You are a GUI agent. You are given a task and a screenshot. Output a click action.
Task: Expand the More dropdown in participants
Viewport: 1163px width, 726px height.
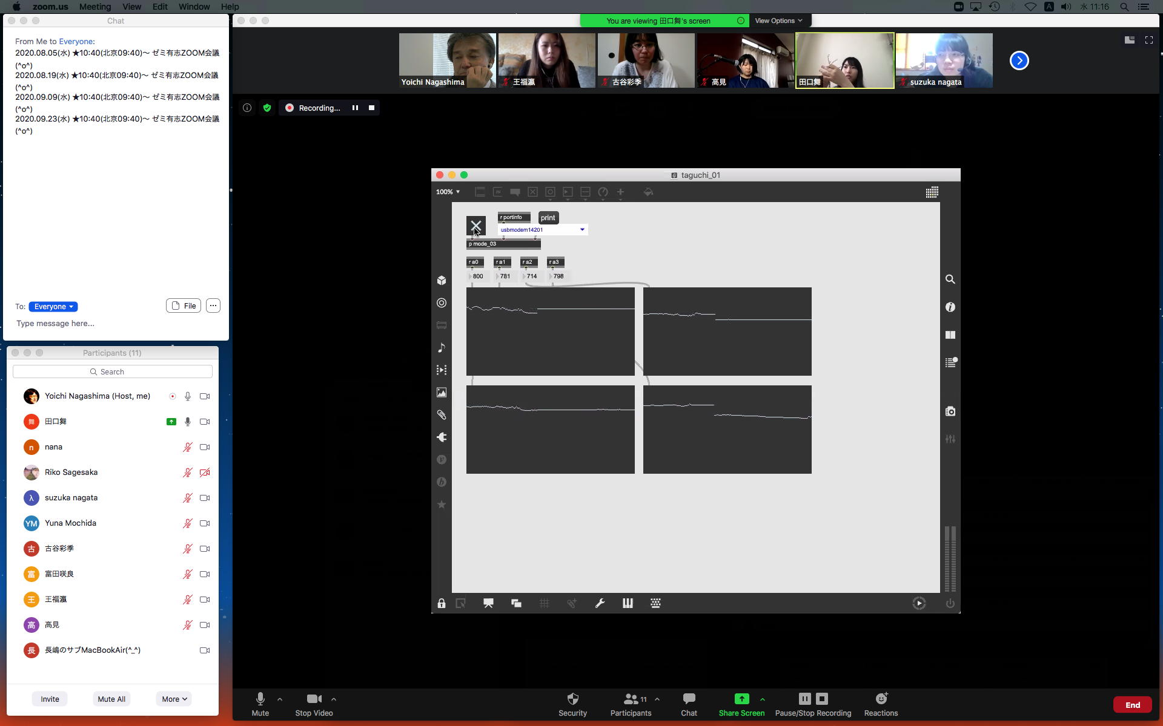pos(174,699)
